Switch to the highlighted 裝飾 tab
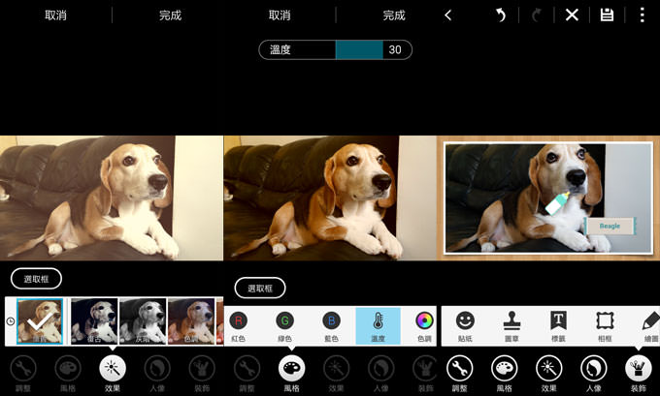 point(638,372)
